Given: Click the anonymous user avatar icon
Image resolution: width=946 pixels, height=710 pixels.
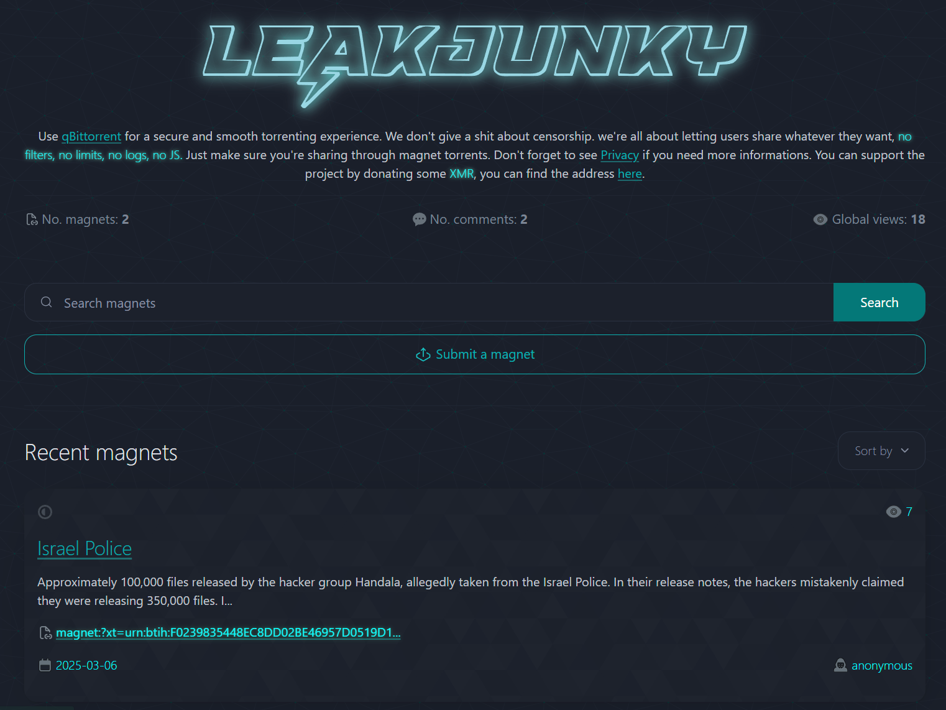Looking at the screenshot, I should tap(840, 665).
